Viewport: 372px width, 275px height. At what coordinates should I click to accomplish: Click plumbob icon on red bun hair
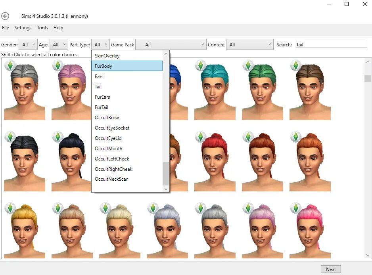coord(200,137)
